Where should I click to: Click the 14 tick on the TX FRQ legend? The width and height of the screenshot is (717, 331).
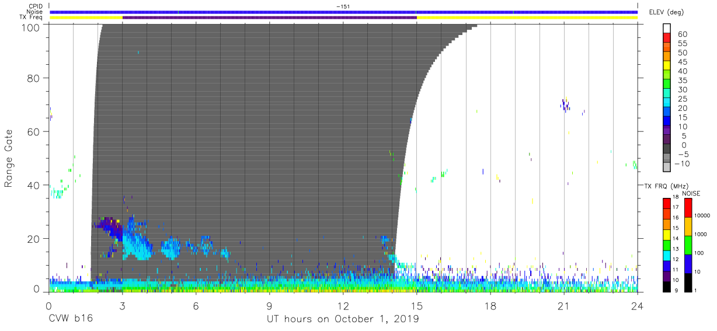676,239
